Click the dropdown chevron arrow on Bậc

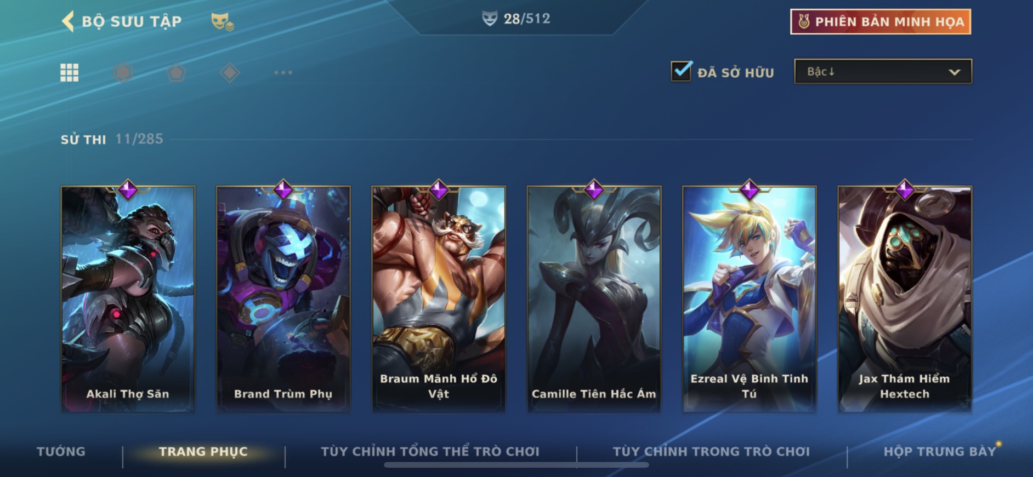pyautogui.click(x=954, y=72)
